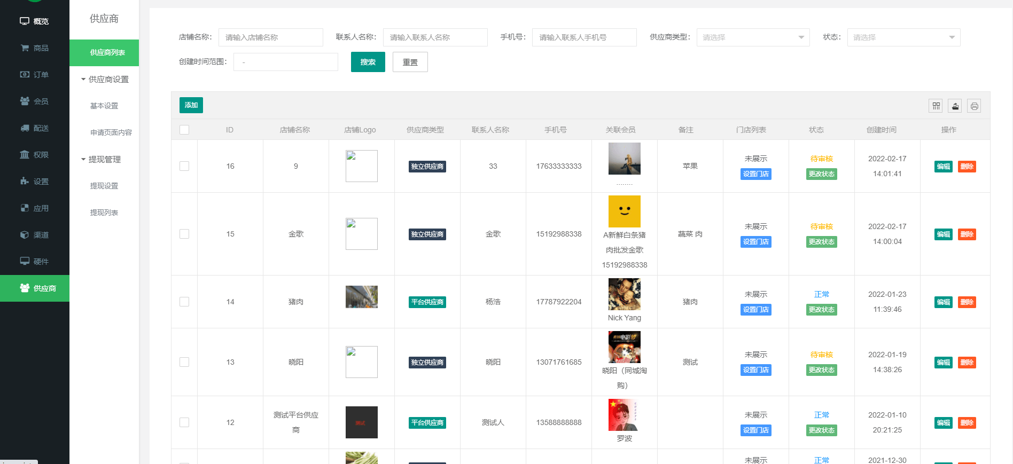This screenshot has width=1013, height=464.
Task: Click the 店铺名称 input field
Action: (x=270, y=37)
